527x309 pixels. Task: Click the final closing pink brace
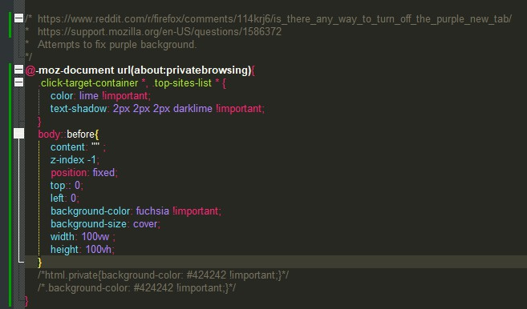(x=26, y=301)
